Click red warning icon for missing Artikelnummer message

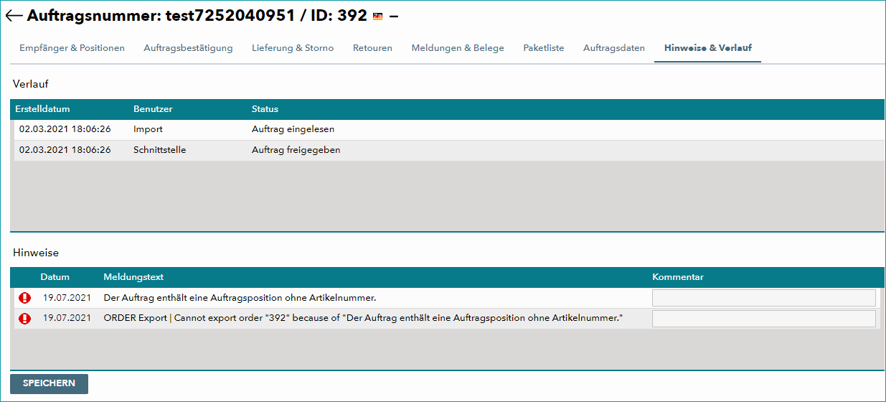25,298
